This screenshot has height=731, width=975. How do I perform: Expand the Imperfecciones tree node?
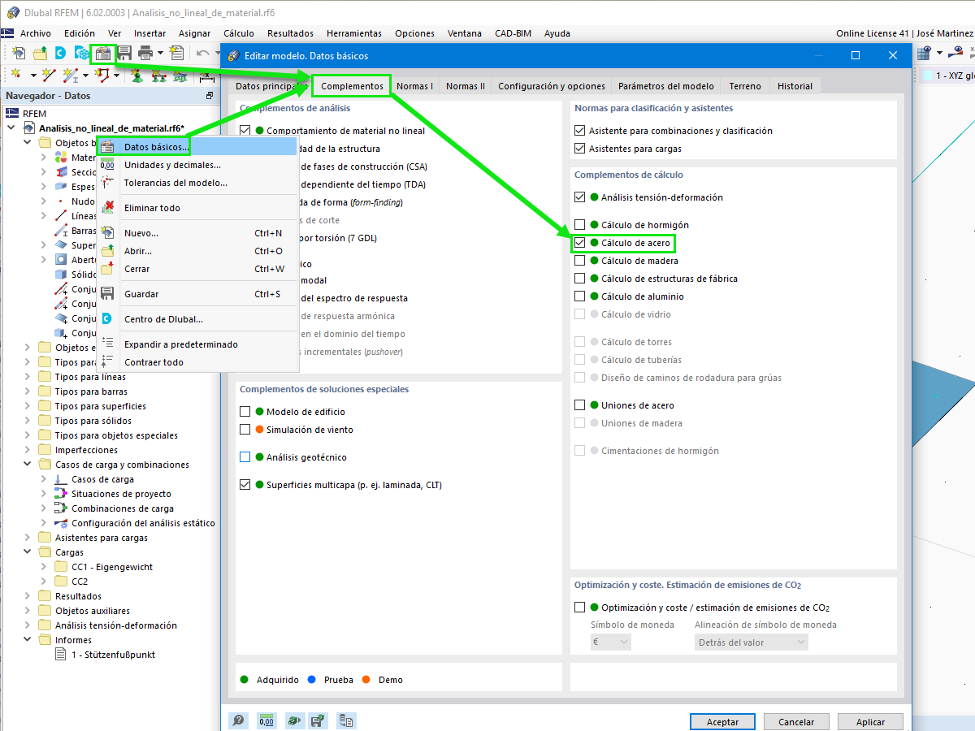pos(28,450)
